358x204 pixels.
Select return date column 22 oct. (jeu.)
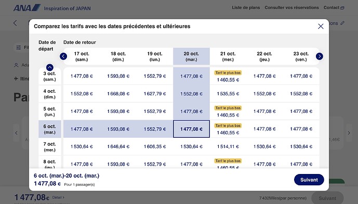(264, 56)
